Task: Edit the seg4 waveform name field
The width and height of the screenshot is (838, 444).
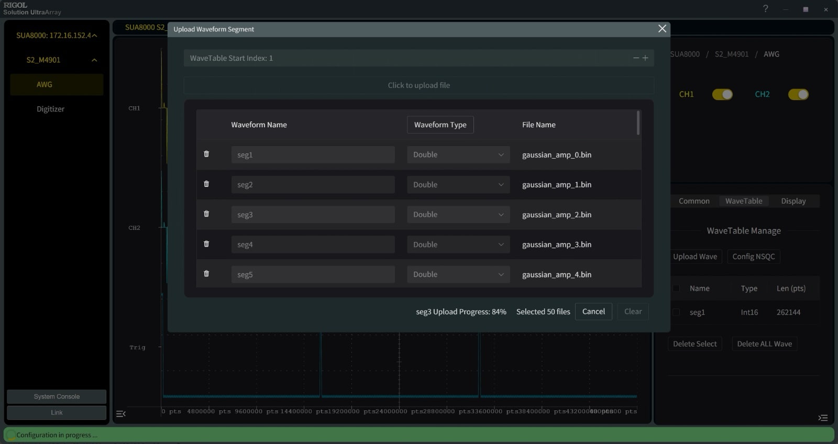Action: point(313,245)
